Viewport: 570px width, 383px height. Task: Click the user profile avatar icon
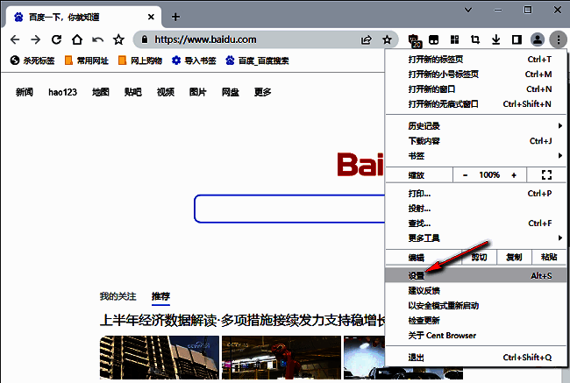pyautogui.click(x=538, y=39)
